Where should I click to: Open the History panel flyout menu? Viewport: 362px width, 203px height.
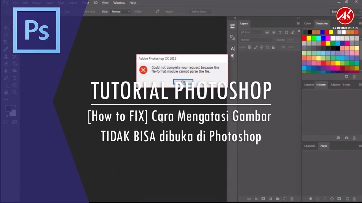(360, 85)
